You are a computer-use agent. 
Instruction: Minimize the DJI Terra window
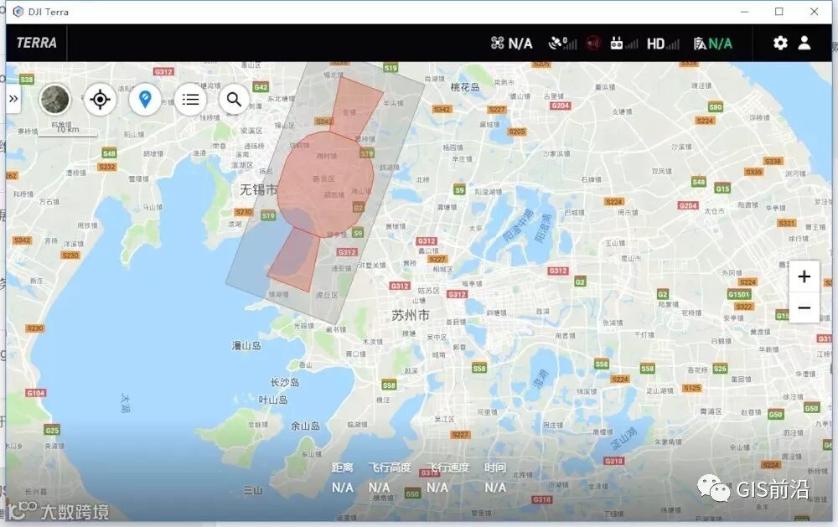point(744,11)
